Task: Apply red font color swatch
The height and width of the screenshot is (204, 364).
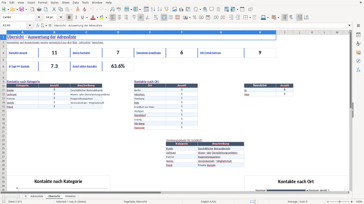Action: point(93,18)
